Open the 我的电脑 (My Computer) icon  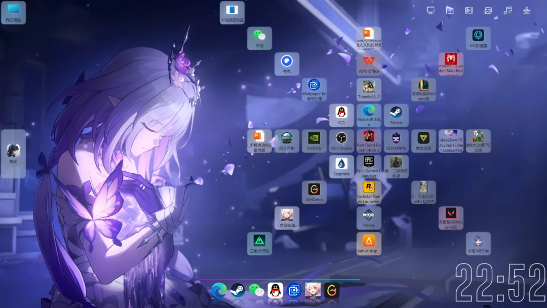tap(13, 12)
